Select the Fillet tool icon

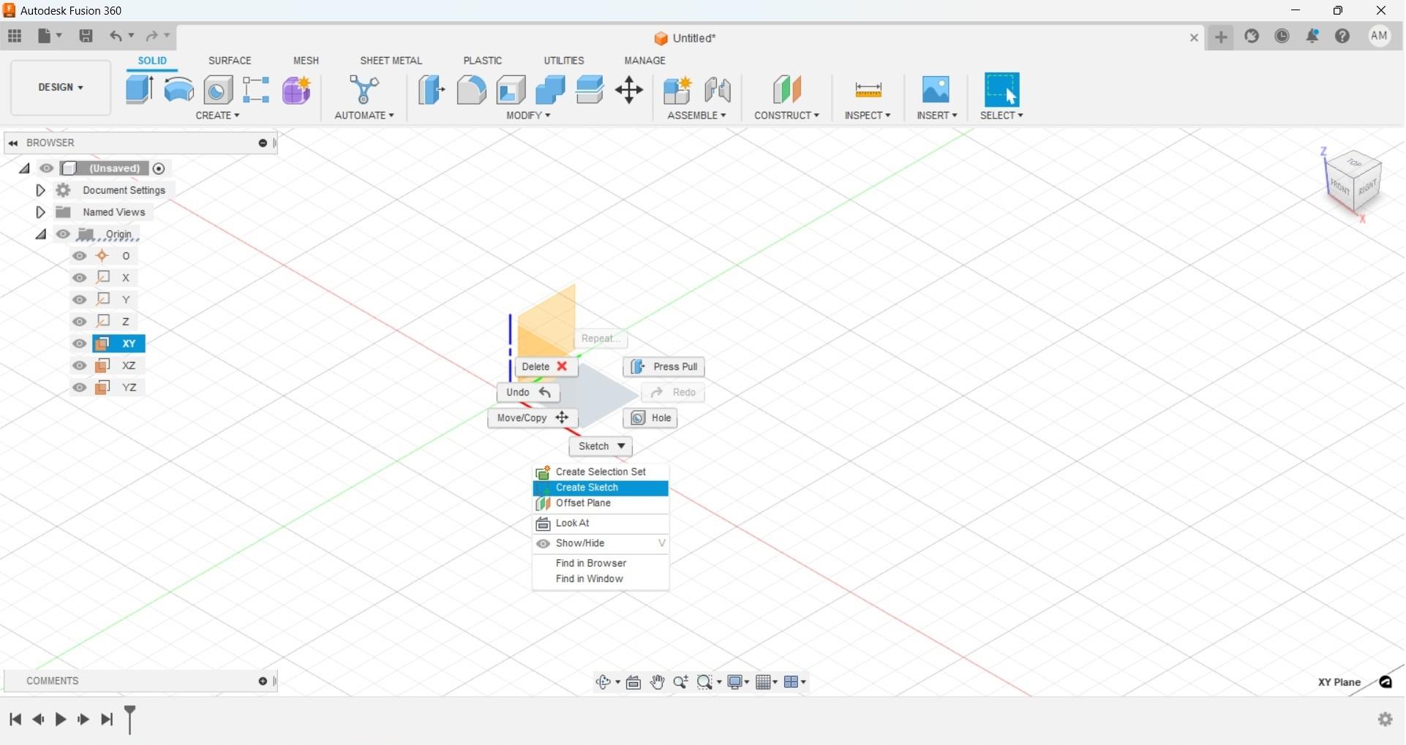[471, 90]
